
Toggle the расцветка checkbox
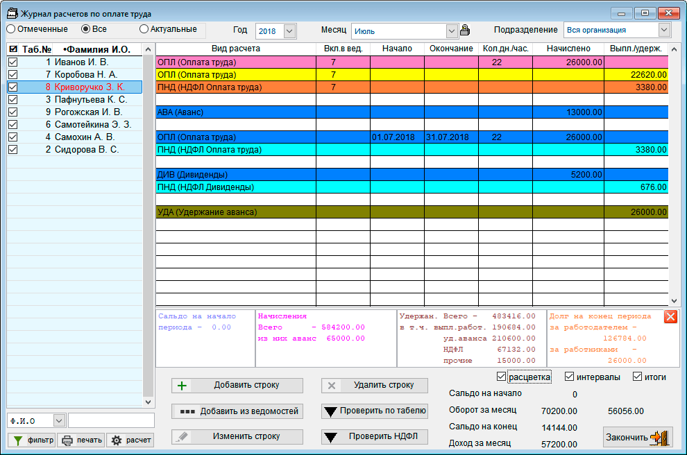coord(501,377)
